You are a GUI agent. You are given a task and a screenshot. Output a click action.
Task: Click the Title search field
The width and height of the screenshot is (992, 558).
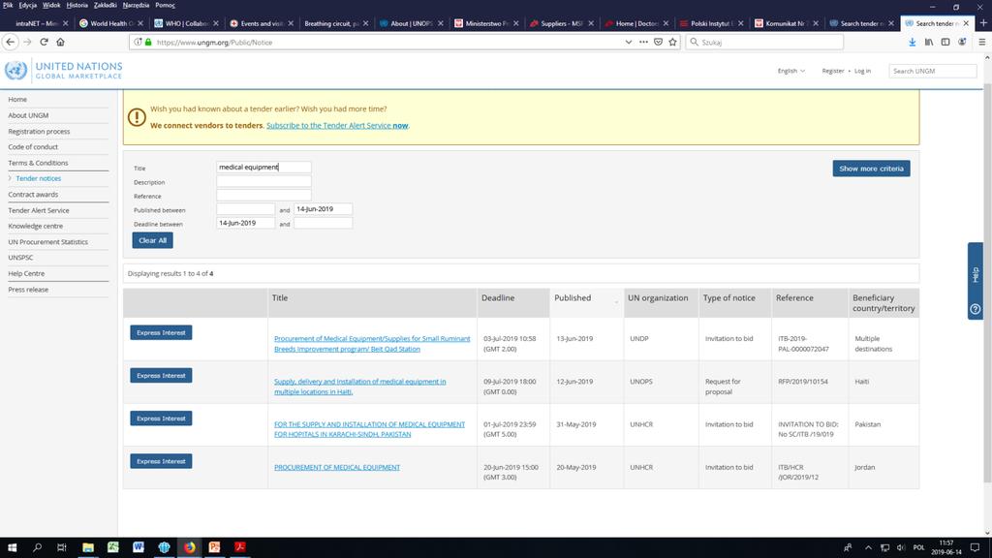(x=263, y=167)
